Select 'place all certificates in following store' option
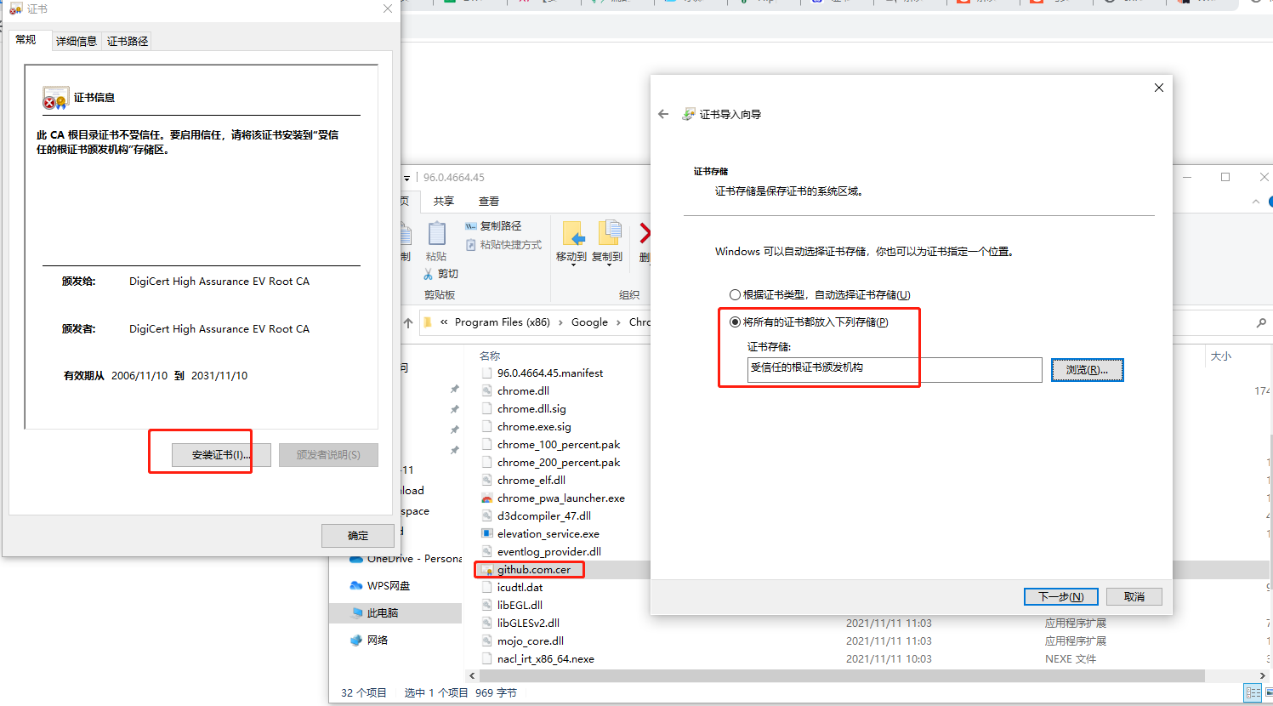Viewport: 1273px width, 706px height. (735, 322)
